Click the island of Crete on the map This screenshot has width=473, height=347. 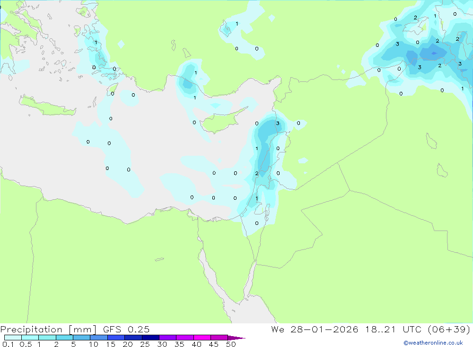(47, 106)
